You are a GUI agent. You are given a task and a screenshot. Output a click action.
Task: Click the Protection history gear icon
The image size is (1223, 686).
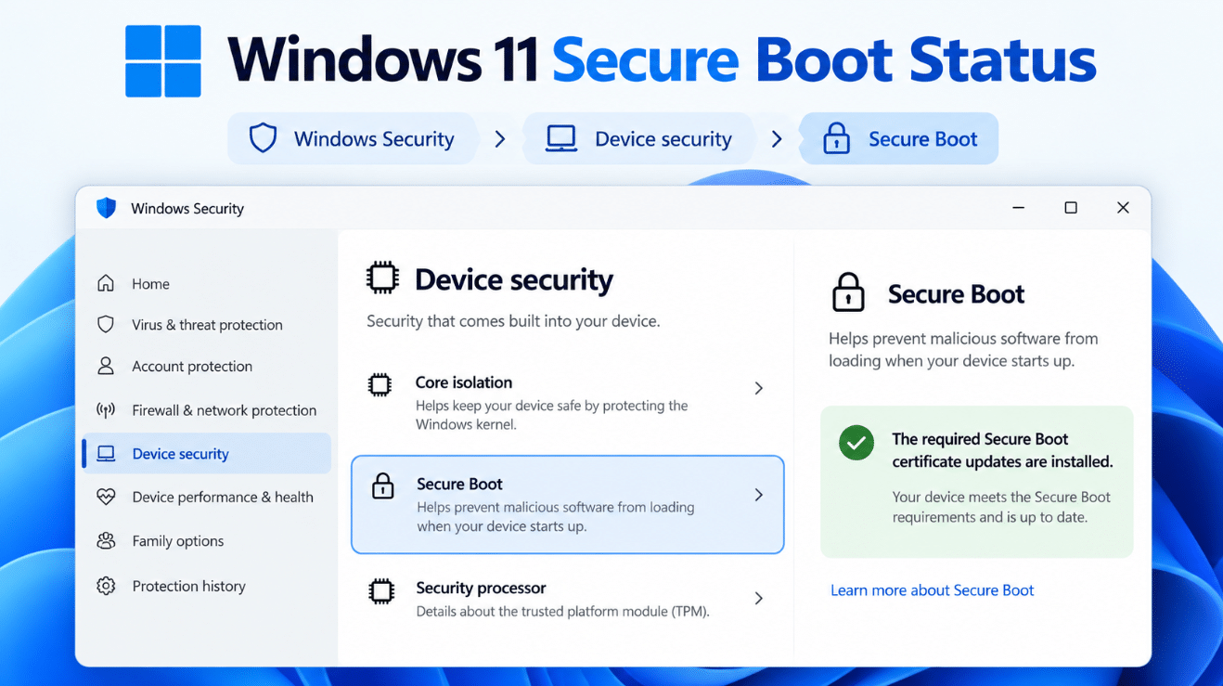coord(106,586)
